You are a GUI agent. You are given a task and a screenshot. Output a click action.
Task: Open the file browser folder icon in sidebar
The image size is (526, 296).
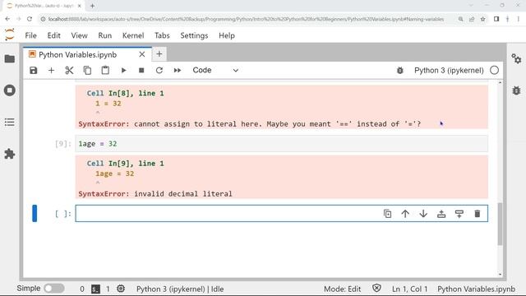click(x=10, y=58)
